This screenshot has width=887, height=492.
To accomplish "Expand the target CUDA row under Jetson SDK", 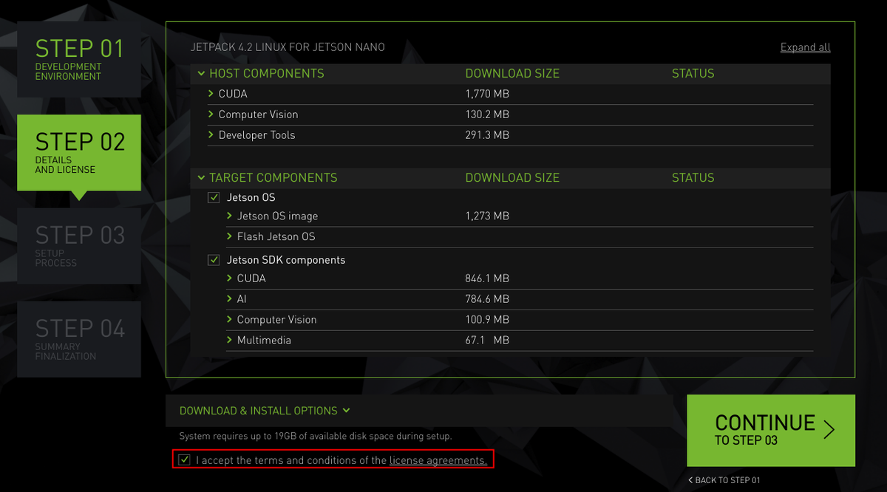I will coord(230,279).
